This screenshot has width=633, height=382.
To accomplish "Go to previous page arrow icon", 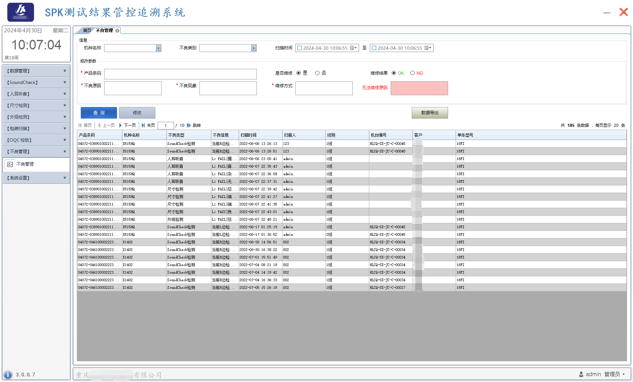I will pyautogui.click(x=99, y=125).
